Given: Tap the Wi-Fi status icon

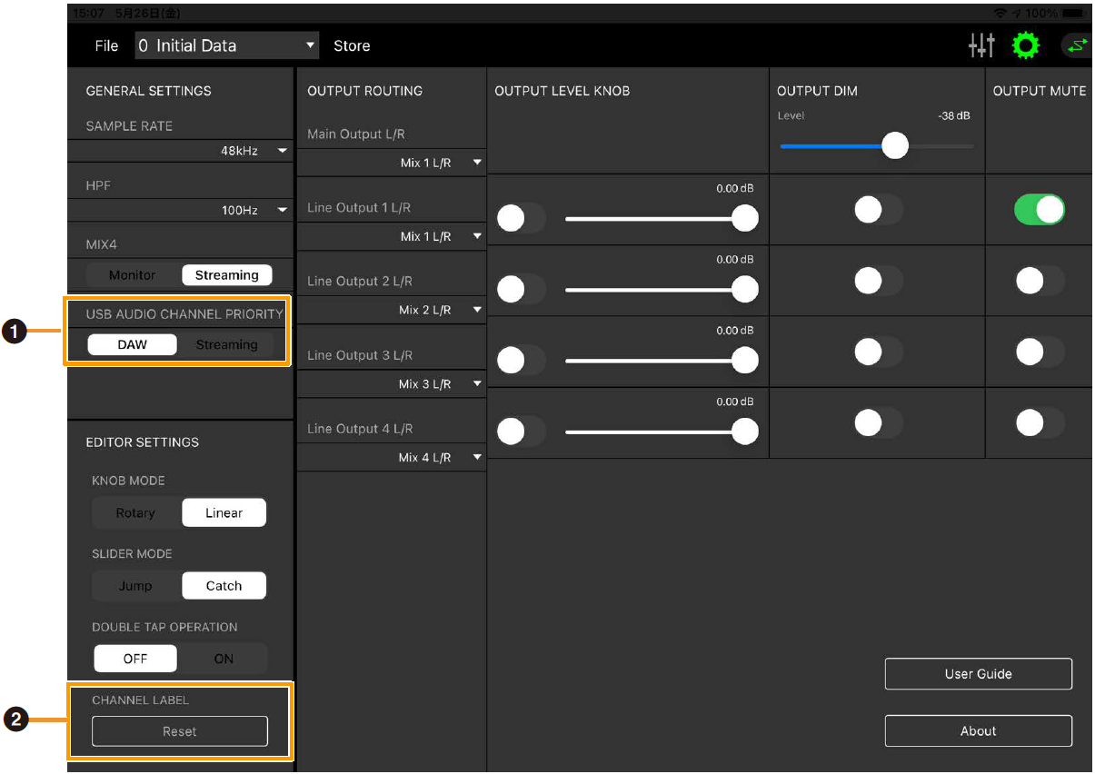Looking at the screenshot, I should (x=1000, y=14).
